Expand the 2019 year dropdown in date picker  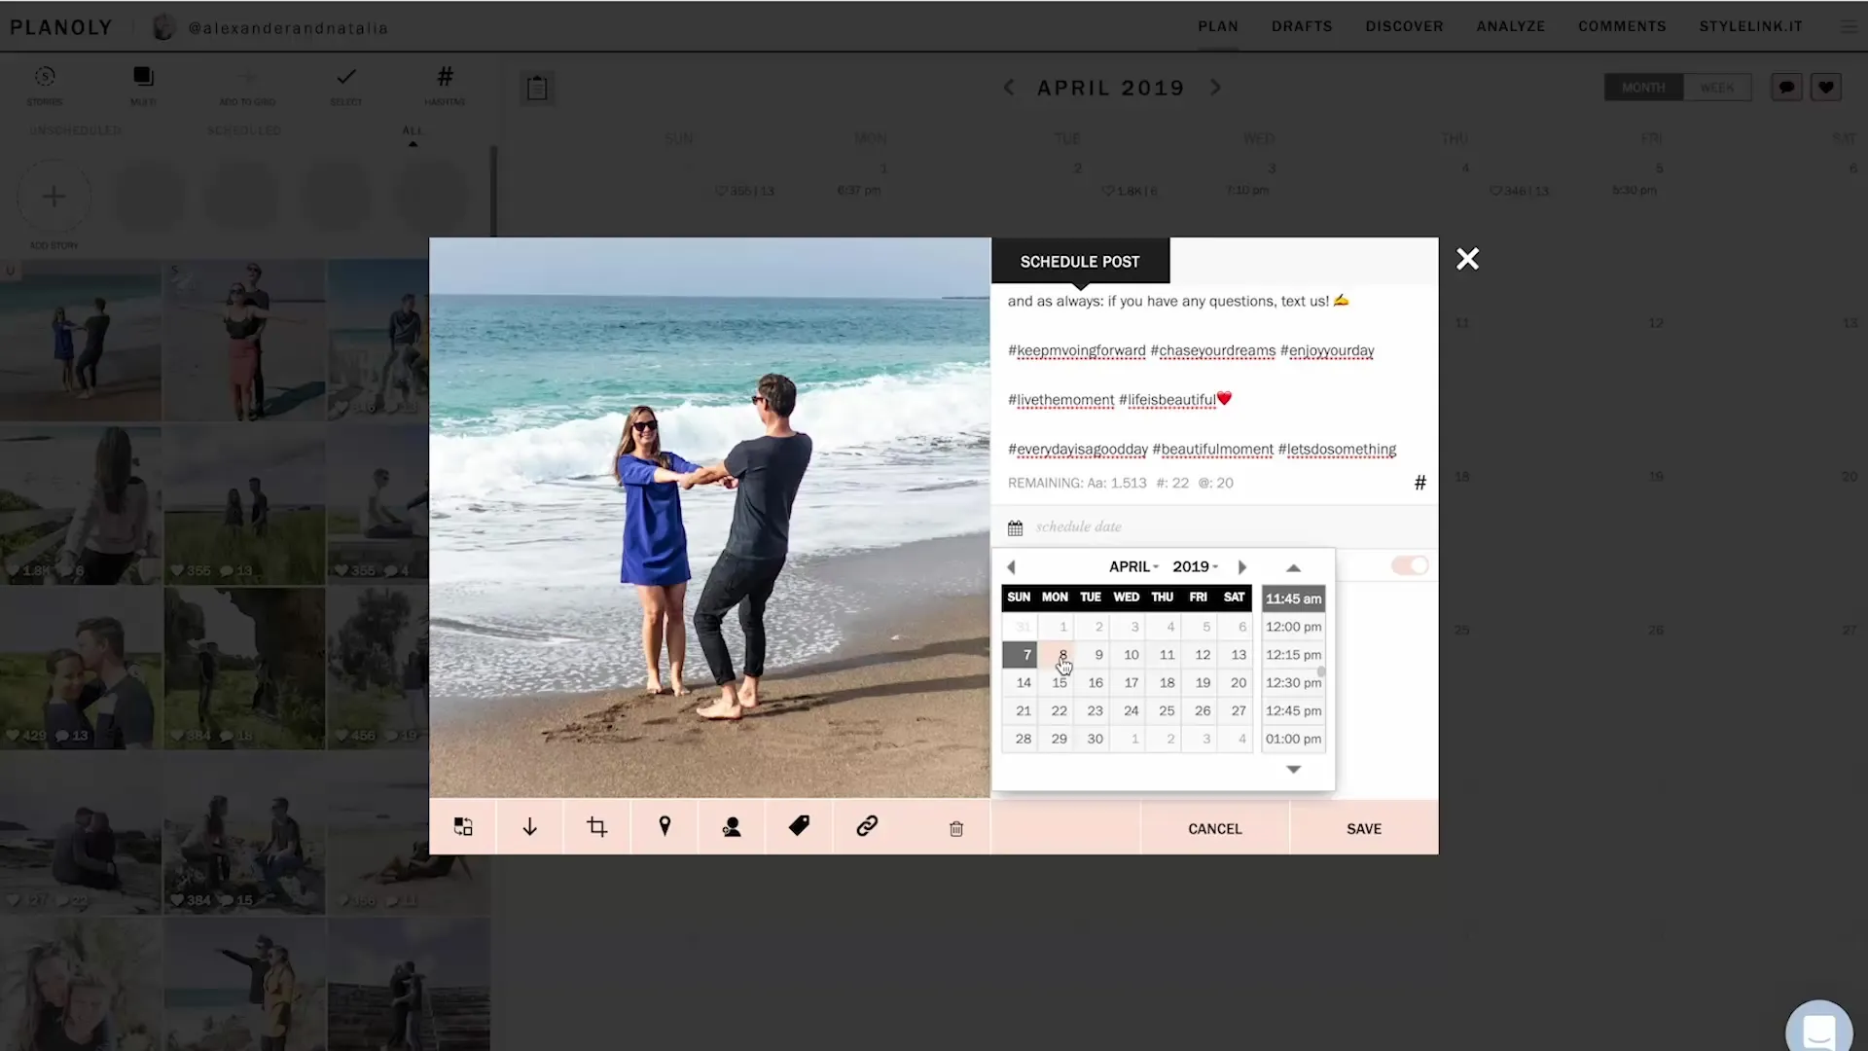tap(1195, 566)
